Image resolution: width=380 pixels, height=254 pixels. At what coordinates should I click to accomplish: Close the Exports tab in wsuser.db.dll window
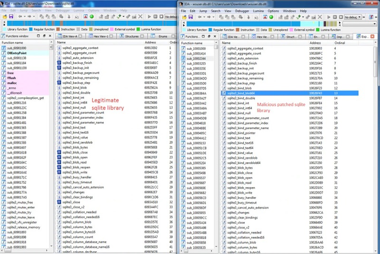click(x=372, y=37)
